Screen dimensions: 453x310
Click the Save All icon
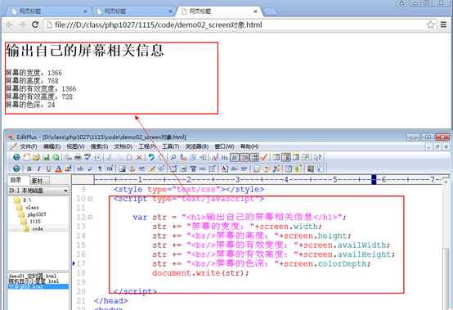click(56, 157)
